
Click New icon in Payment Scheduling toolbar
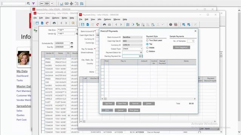[x=42, y=23]
